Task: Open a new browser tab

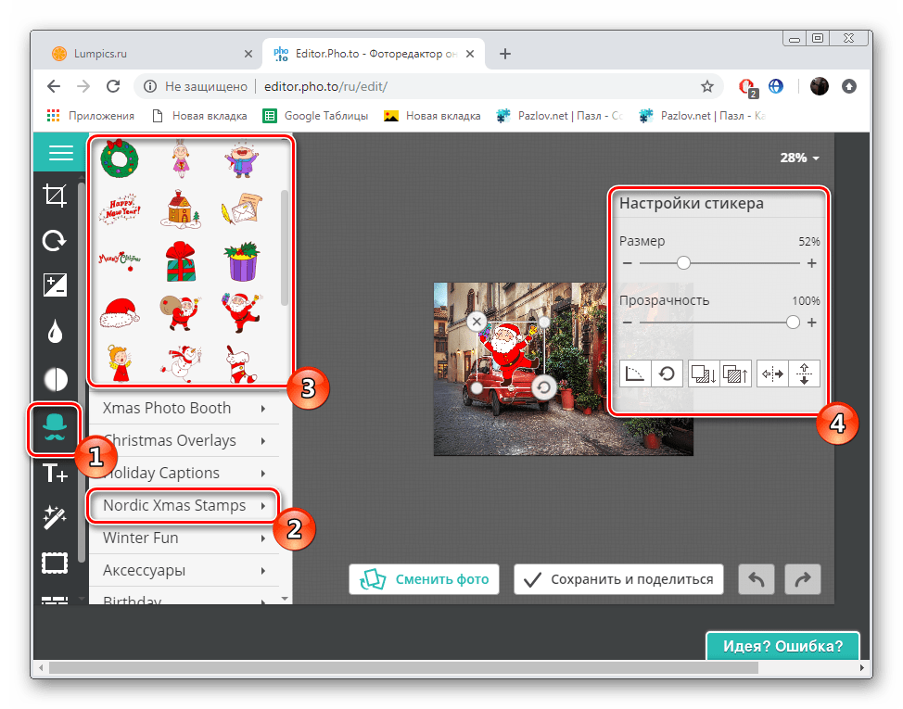Action: [x=505, y=54]
